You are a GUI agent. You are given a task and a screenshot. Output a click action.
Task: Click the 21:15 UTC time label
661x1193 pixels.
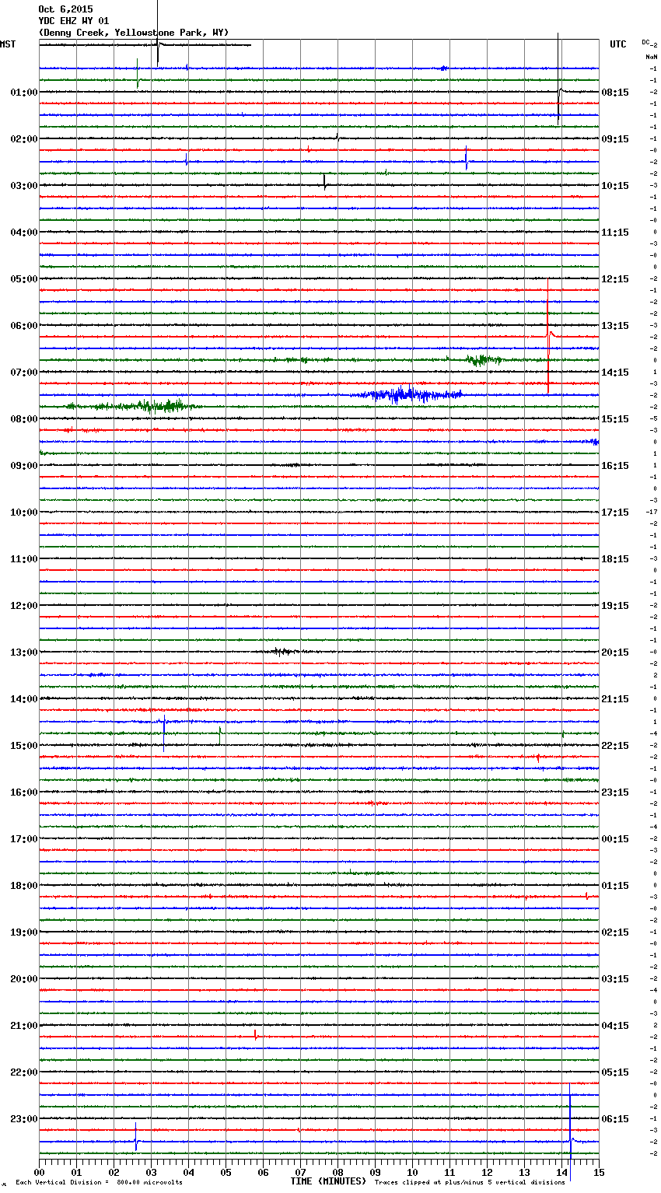(615, 699)
